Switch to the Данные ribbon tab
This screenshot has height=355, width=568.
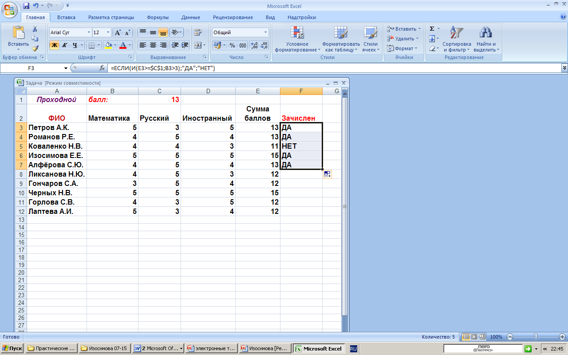click(x=190, y=17)
